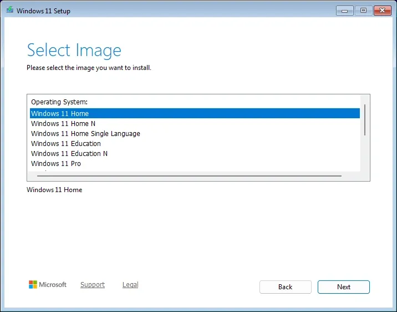Click the vertical scrollbar of OS list

tap(365, 120)
